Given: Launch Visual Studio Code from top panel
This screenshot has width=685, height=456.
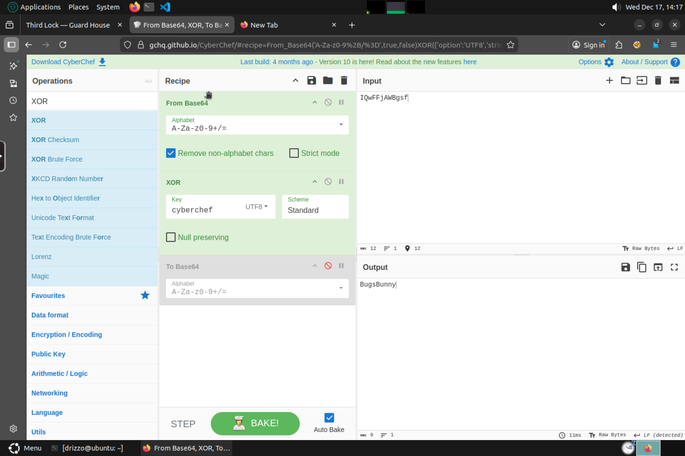Looking at the screenshot, I should pyautogui.click(x=165, y=7).
